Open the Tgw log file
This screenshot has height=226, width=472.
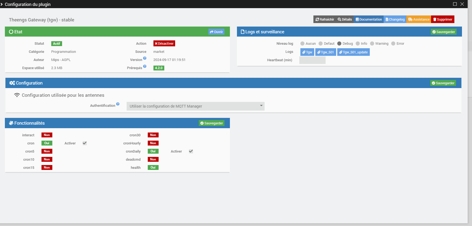307,52
